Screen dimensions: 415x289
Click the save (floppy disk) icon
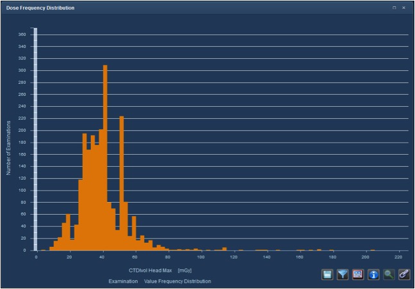pyautogui.click(x=327, y=274)
